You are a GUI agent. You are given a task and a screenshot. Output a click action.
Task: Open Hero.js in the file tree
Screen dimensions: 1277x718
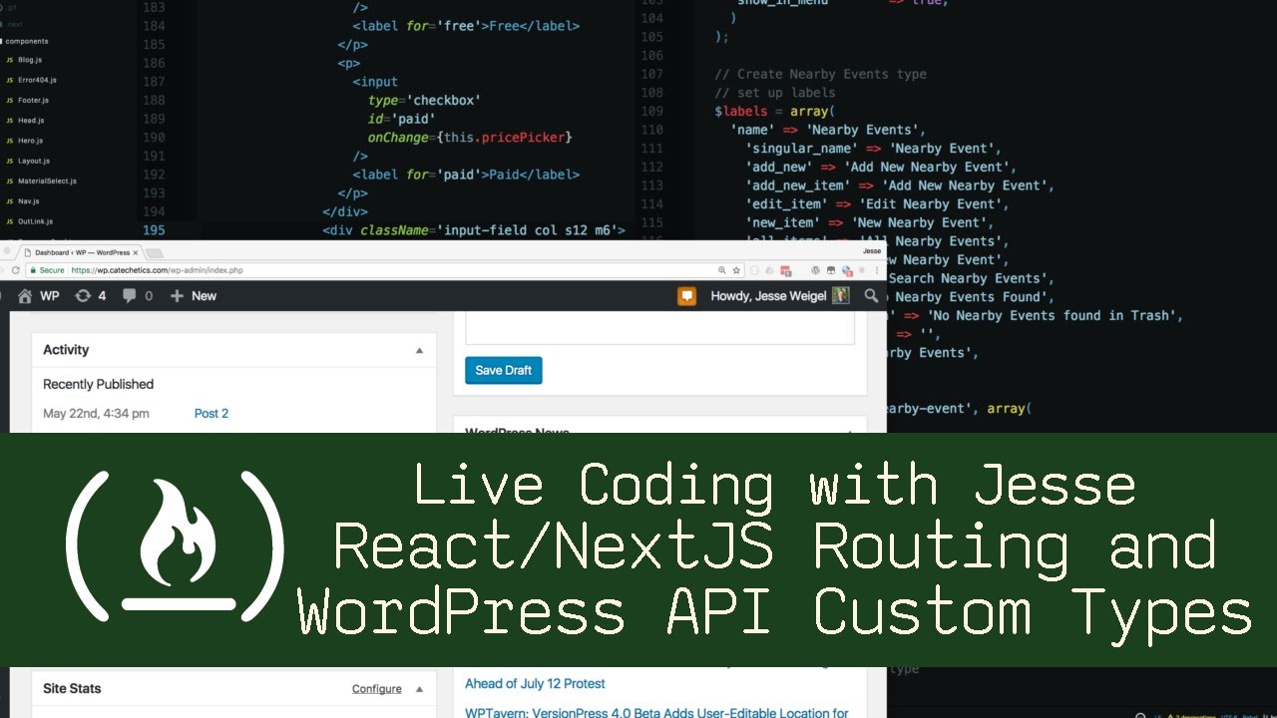tap(30, 141)
